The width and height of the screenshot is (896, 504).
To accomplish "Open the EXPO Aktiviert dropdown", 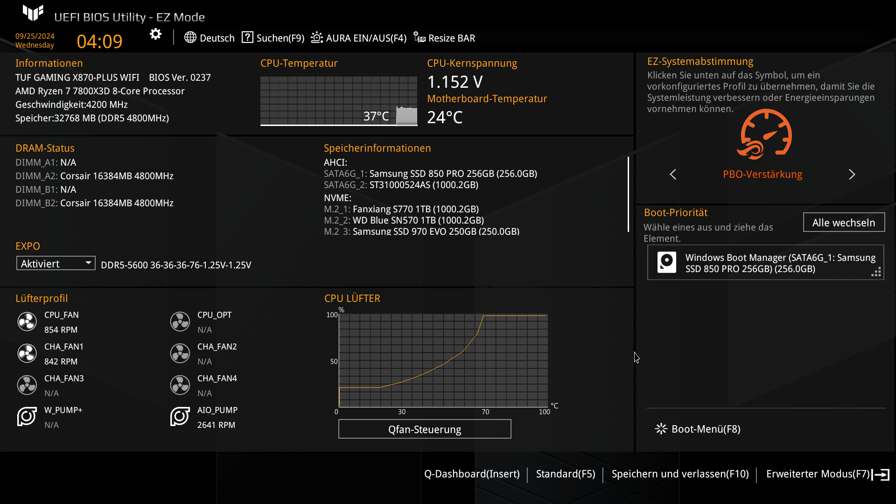I will click(56, 263).
